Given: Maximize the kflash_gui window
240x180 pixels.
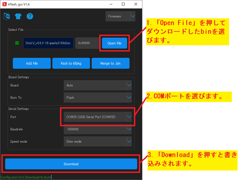Looking at the screenshot, I should click(x=123, y=4).
